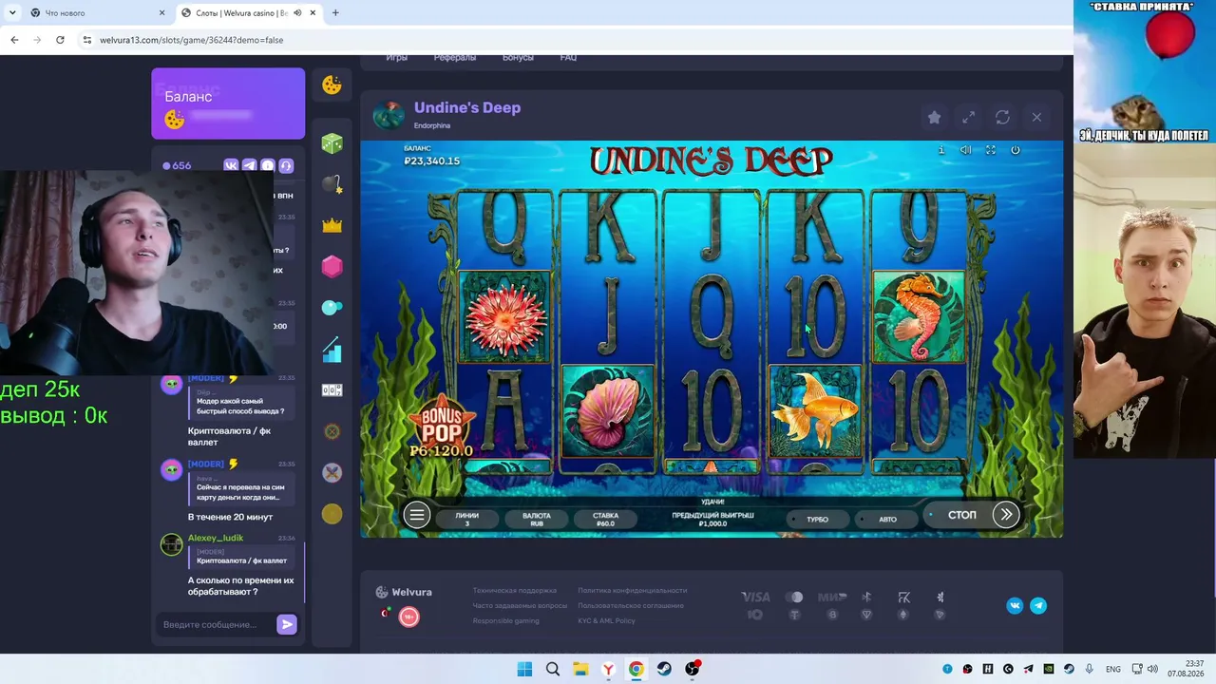Open the ENG language switcher in tray
Viewport: 1216px width, 684px height.
click(1112, 669)
